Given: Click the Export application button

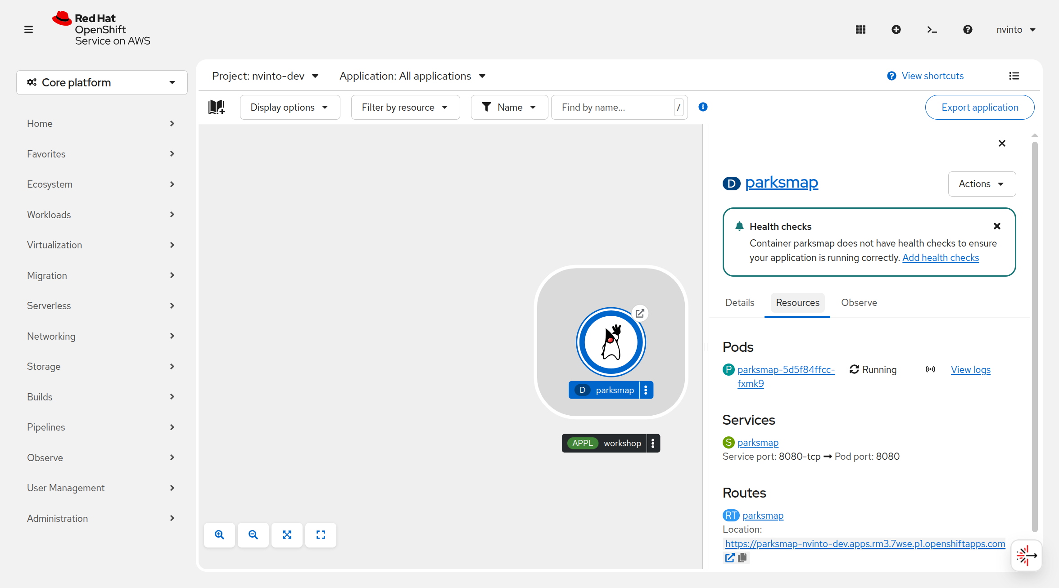Looking at the screenshot, I should coord(980,107).
